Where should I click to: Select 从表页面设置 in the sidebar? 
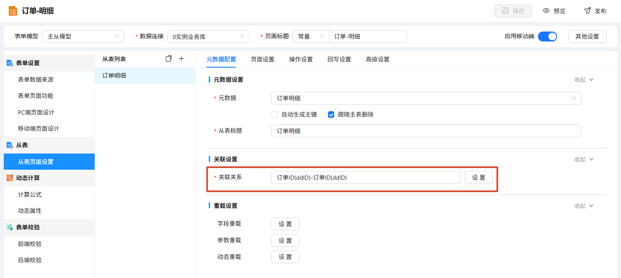click(49, 162)
